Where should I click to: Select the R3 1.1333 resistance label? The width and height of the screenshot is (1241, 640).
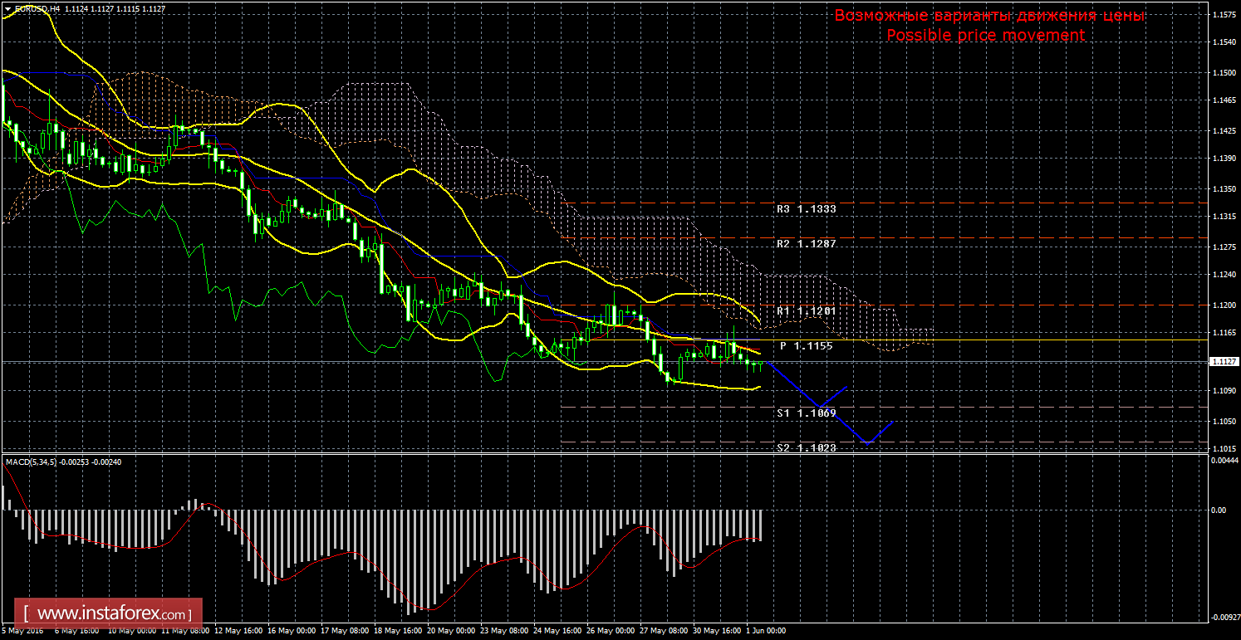tap(806, 210)
